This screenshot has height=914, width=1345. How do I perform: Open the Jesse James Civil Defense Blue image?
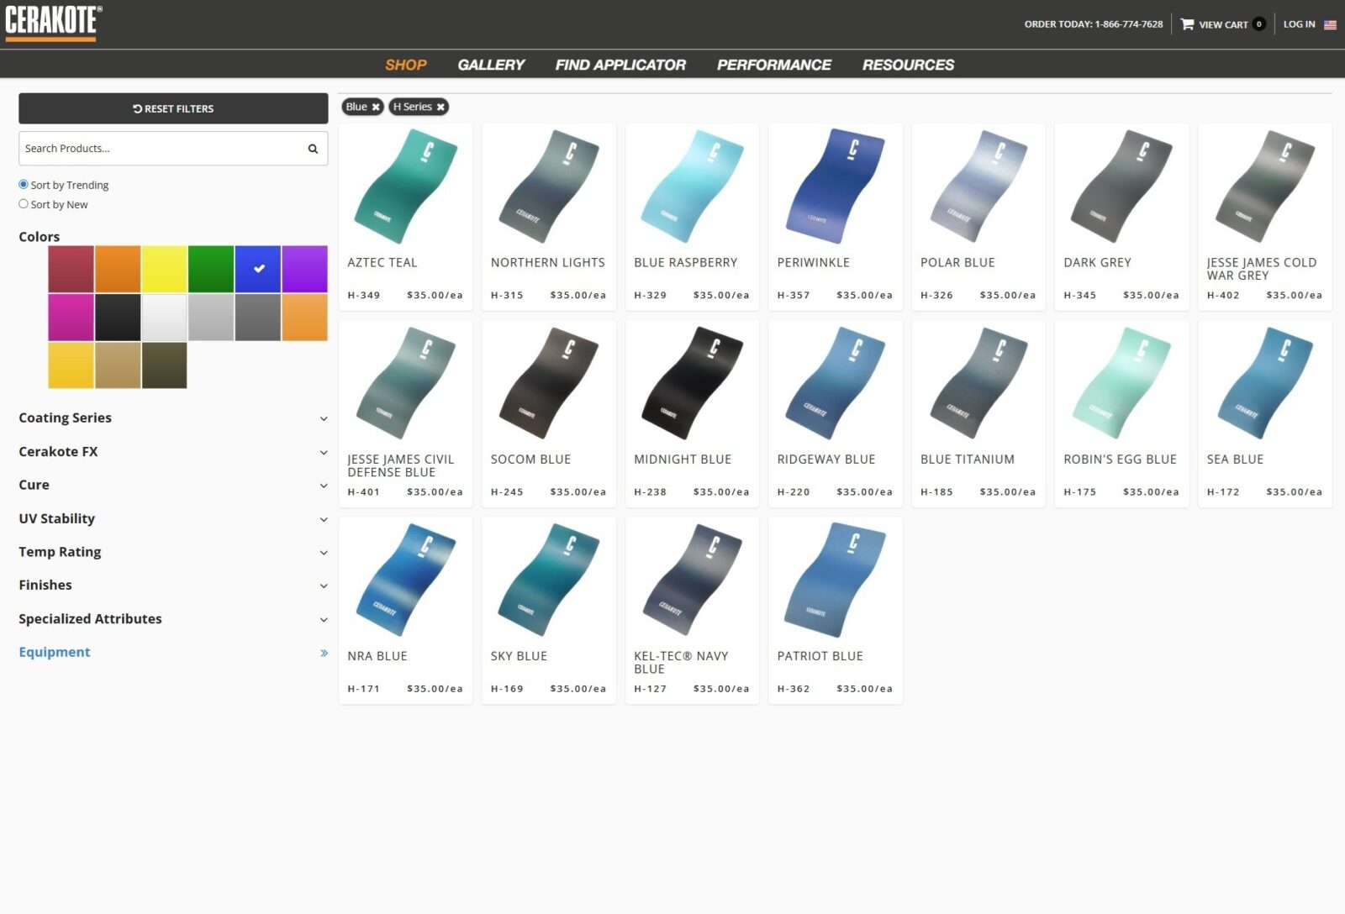point(406,383)
